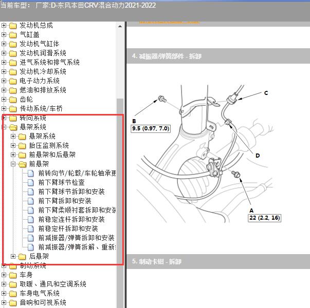Open 前下臂拆卸和安装 document
310x308 pixels.
tap(65, 201)
